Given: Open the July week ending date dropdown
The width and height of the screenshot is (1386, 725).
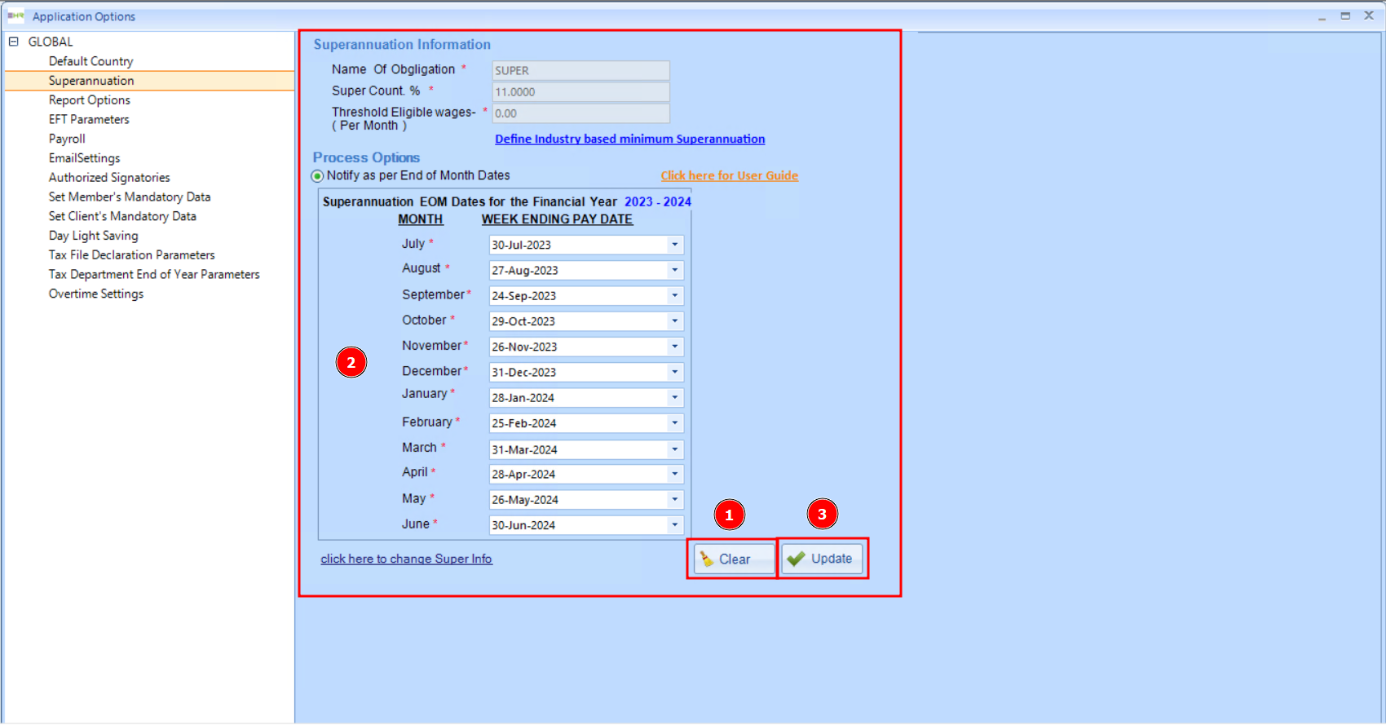Looking at the screenshot, I should click(674, 245).
